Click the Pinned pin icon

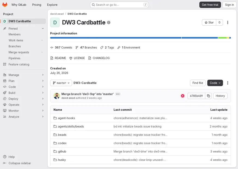5,28
